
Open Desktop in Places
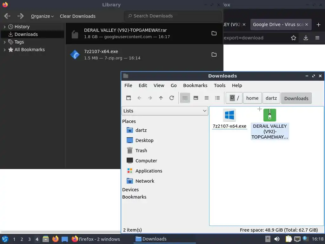[140, 140]
